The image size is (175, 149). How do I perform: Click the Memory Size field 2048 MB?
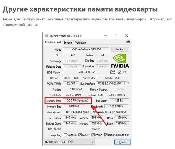tap(74, 106)
